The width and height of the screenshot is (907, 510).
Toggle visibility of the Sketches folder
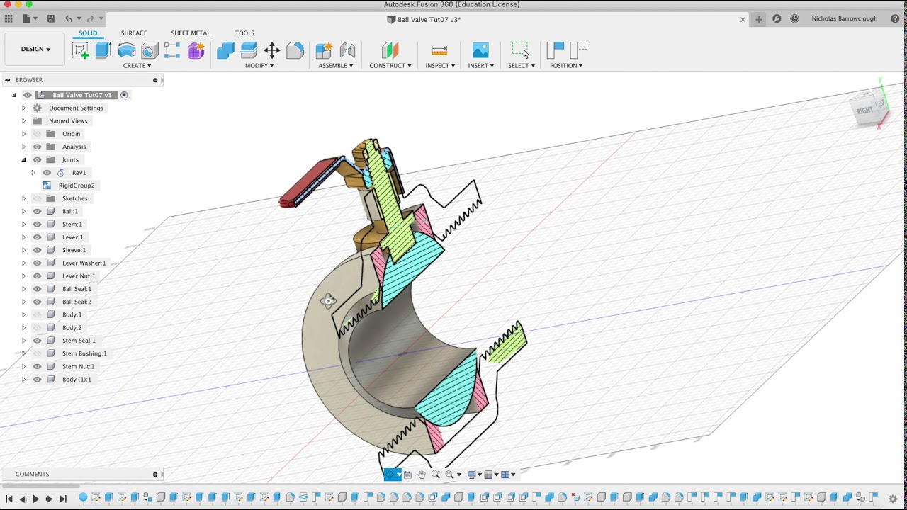pyautogui.click(x=38, y=198)
